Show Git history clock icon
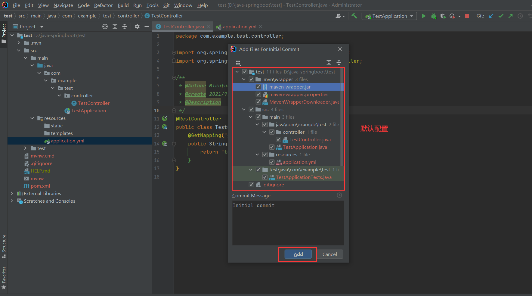 (520, 16)
